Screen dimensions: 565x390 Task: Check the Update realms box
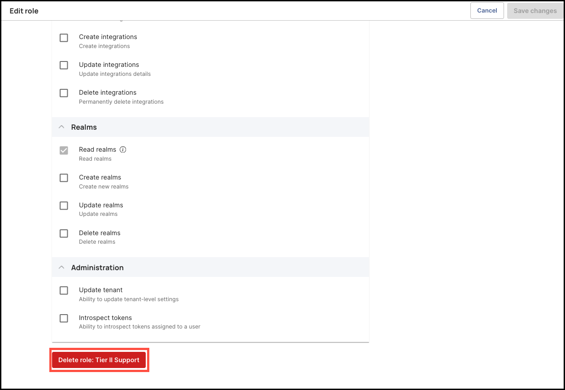point(64,206)
